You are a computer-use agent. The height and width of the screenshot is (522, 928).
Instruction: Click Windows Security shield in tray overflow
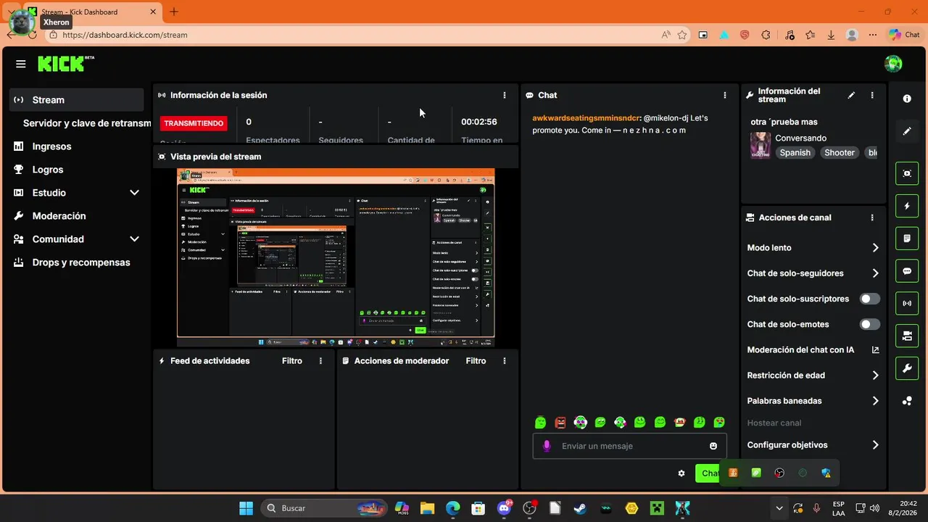[x=826, y=473]
